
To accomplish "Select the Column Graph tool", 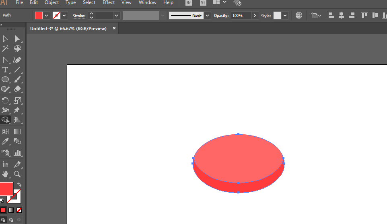I will 17,153.
